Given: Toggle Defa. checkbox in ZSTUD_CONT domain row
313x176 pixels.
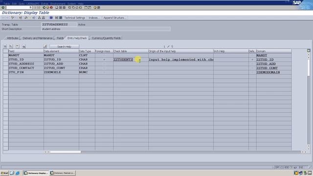Looking at the screenshot, I should pyautogui.click(x=252, y=68).
